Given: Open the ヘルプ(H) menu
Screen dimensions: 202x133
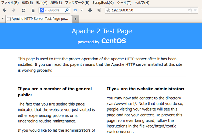Looking at the screenshot, I should [x=142, y=3].
